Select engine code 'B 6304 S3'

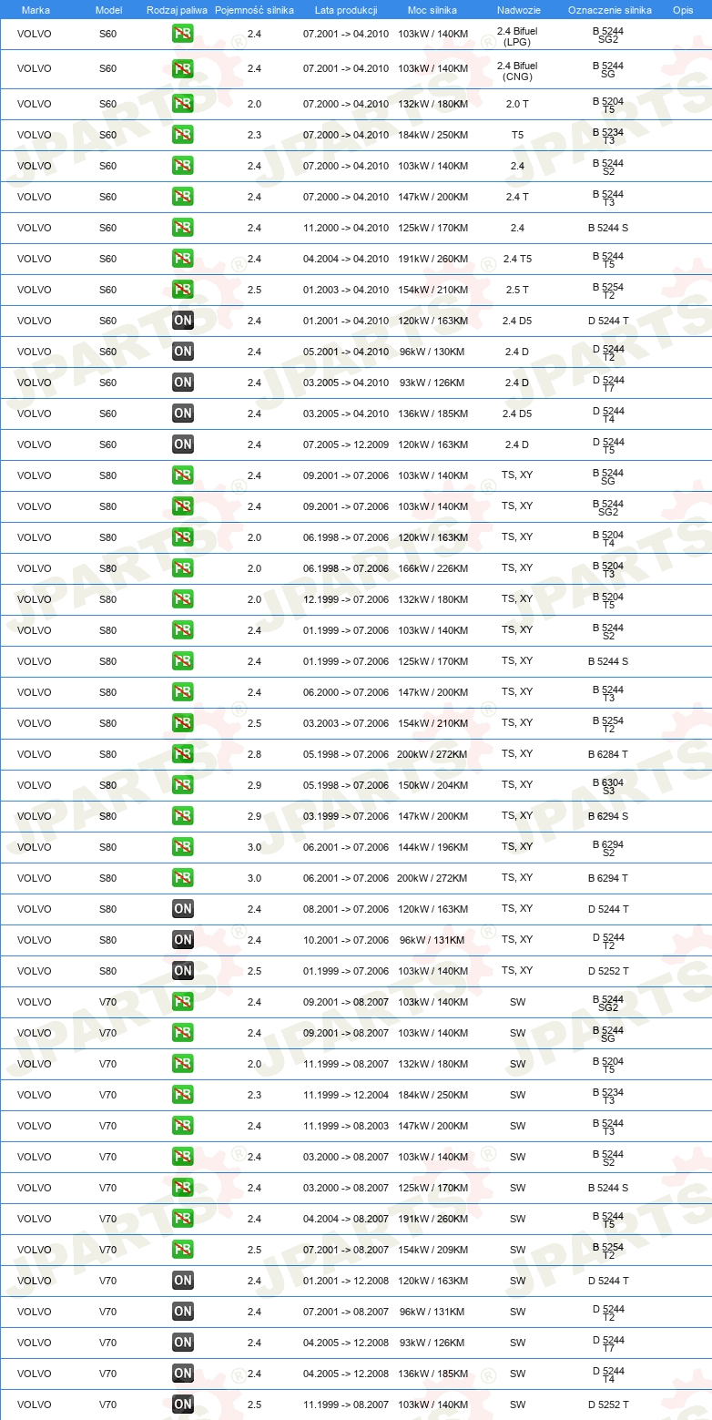pyautogui.click(x=608, y=786)
